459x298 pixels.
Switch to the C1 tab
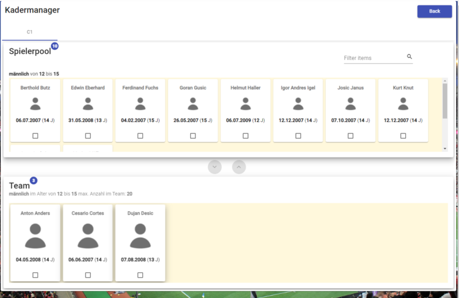pos(29,32)
